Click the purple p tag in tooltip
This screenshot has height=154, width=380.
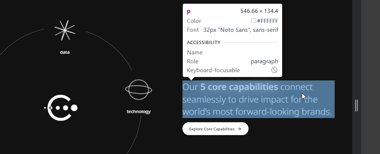click(x=189, y=11)
